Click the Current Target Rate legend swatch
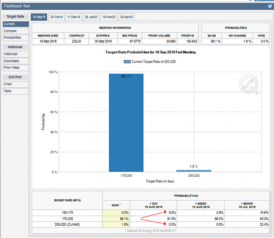Image resolution: width=274 pixels, height=238 pixels. click(x=127, y=61)
